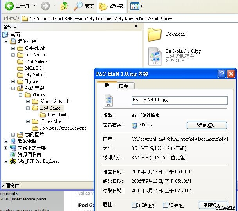
Task: Click the InterVideo folder icon
Action: tap(20, 55)
